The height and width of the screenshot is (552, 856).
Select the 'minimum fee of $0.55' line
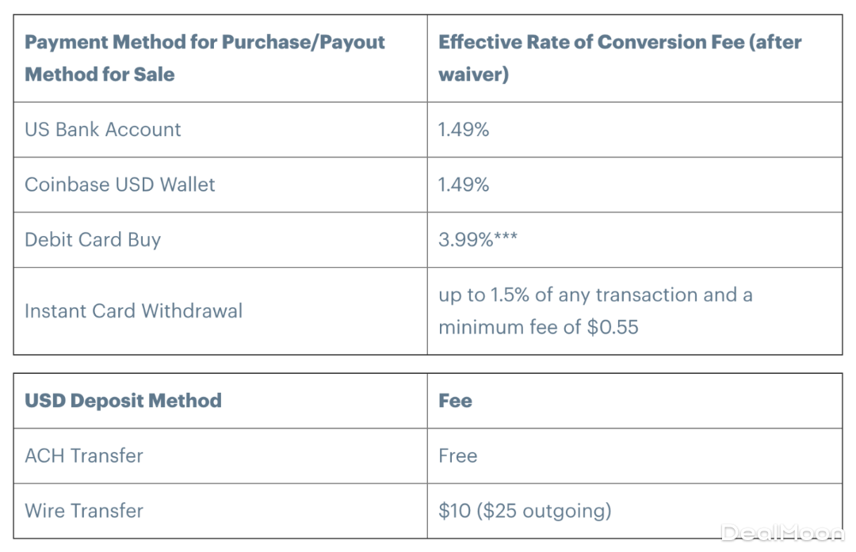click(x=538, y=327)
